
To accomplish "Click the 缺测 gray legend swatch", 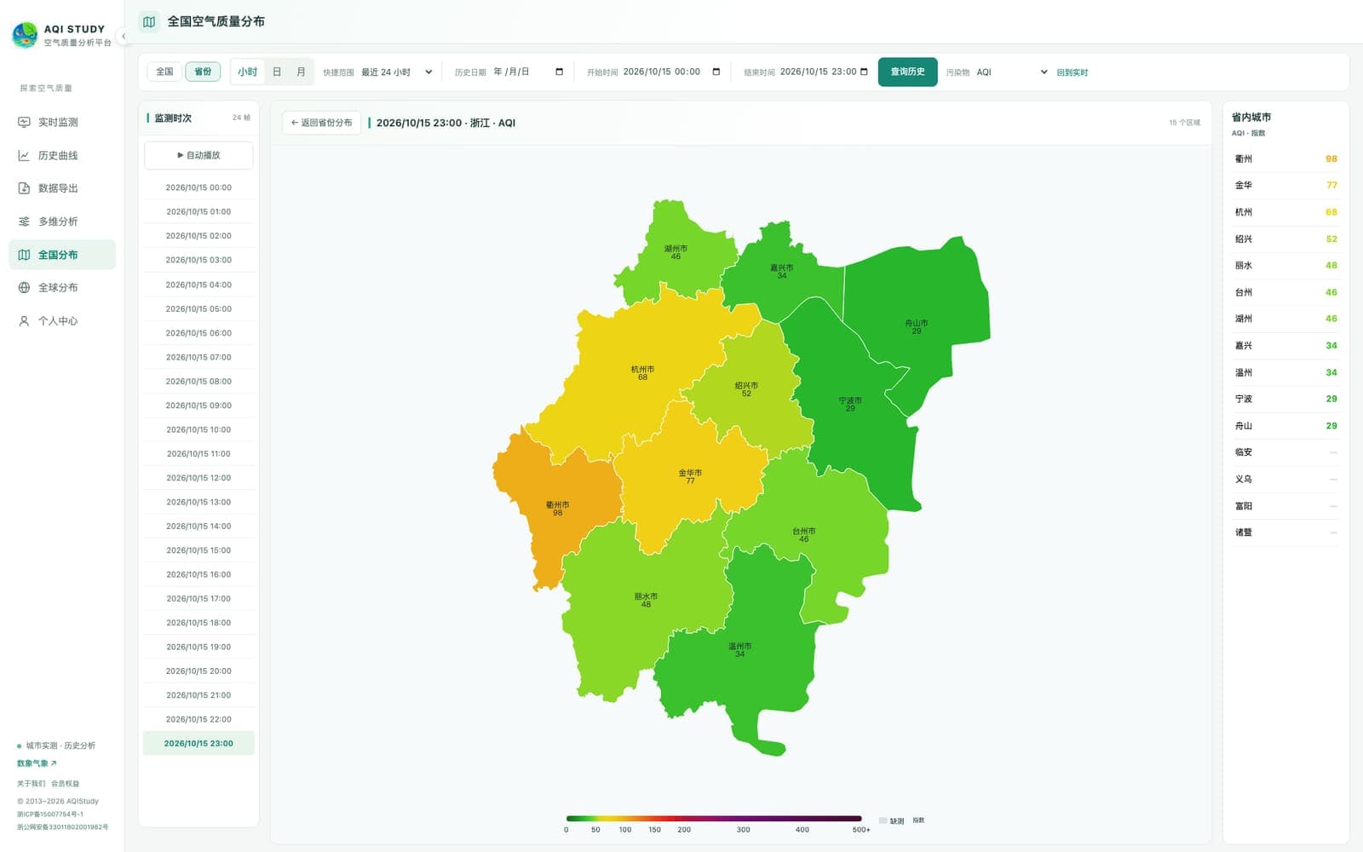I will click(883, 820).
